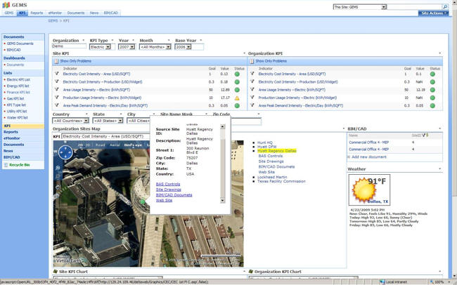Click the zoom-in icon on the map

pyautogui.click(x=58, y=168)
